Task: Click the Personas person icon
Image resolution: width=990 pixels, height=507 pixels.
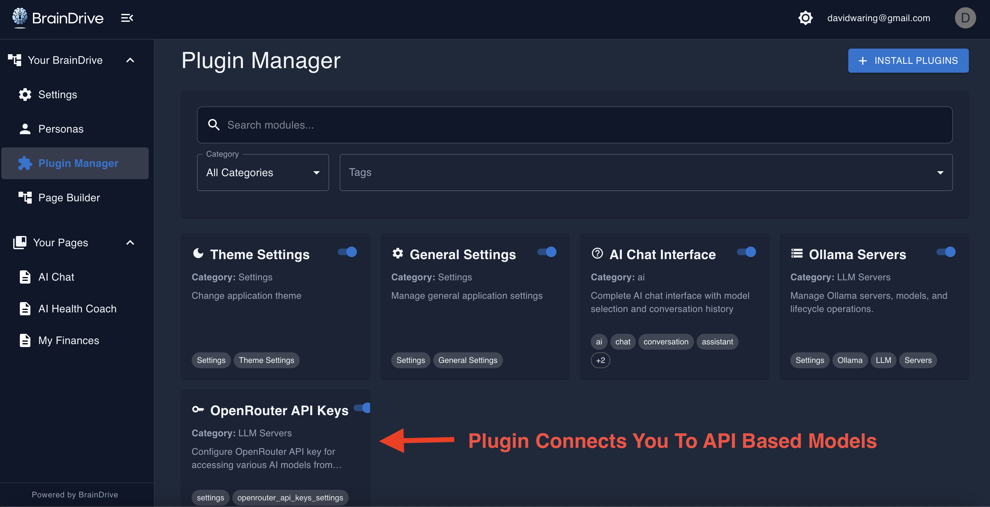Action: (25, 129)
